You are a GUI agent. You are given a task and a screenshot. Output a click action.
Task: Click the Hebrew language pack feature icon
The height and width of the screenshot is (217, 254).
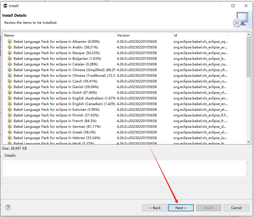[x=10, y=138]
